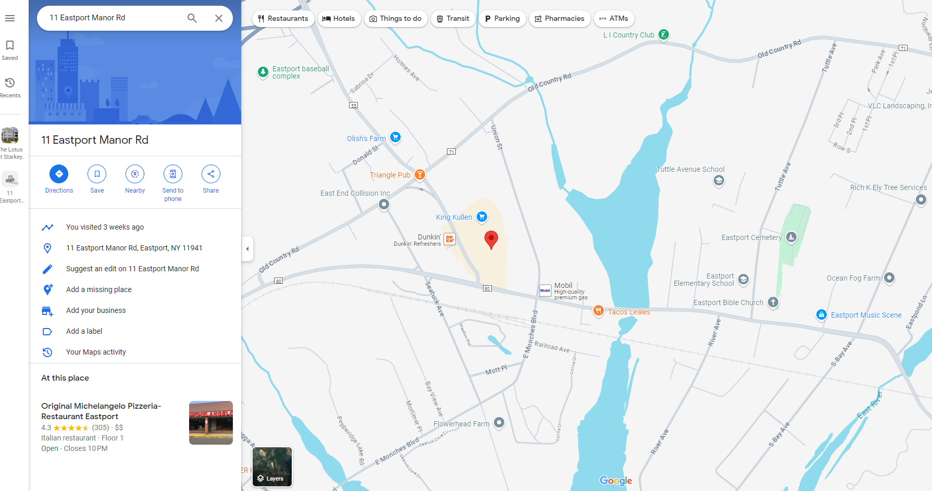Open Recents history in sidebar

[x=9, y=83]
